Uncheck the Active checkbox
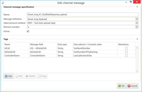 (28, 31)
